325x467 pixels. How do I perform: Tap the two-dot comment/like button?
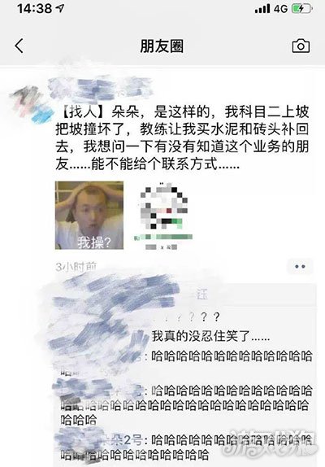coord(300,266)
